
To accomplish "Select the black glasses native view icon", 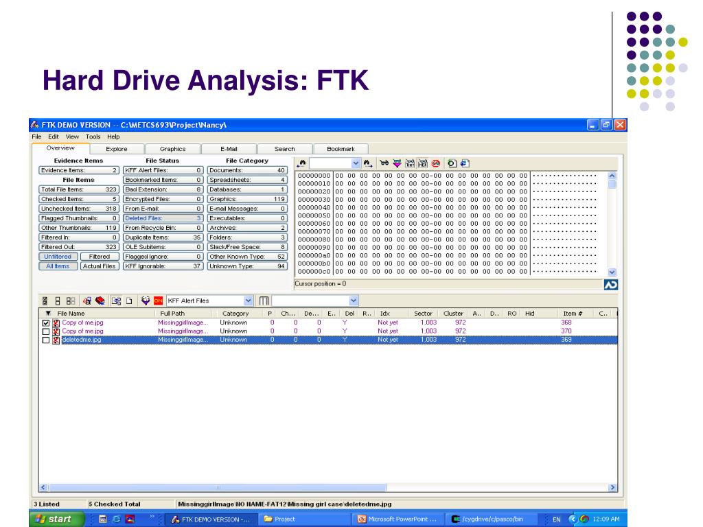I will point(384,163).
